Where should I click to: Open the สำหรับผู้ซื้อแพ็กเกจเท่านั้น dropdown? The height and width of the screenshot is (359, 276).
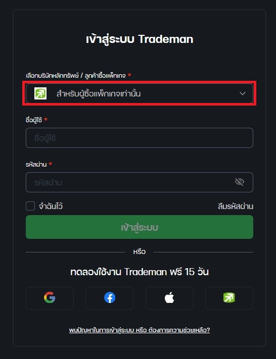click(x=140, y=93)
